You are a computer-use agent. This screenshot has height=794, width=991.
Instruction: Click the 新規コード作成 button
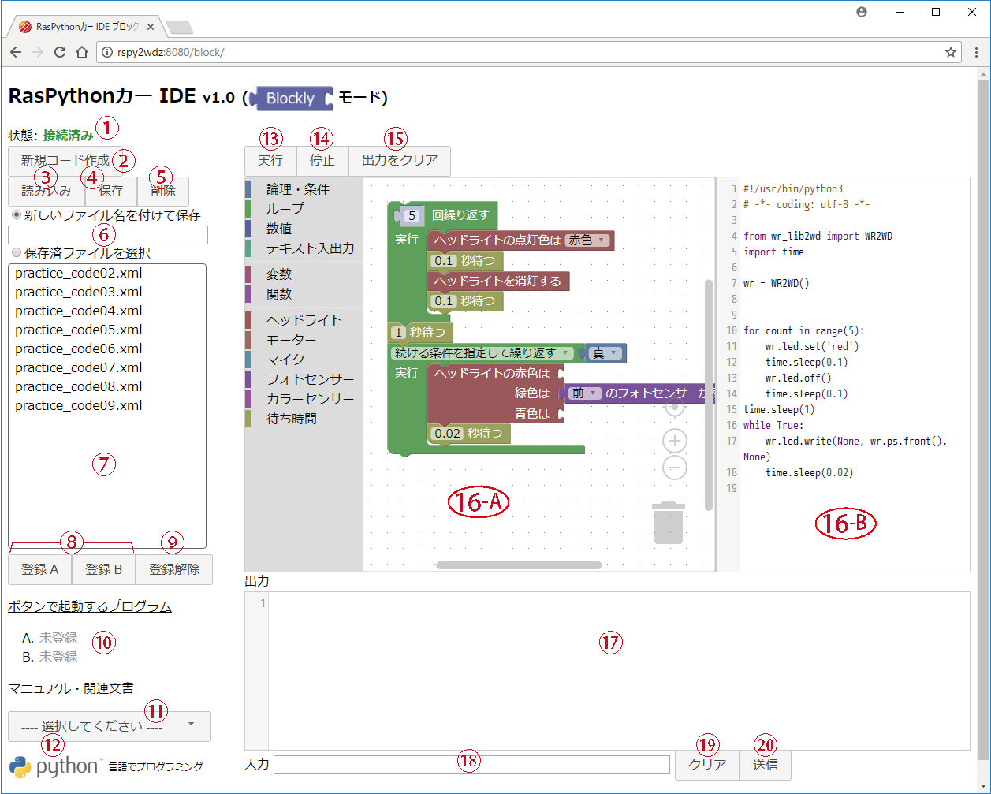click(x=65, y=161)
